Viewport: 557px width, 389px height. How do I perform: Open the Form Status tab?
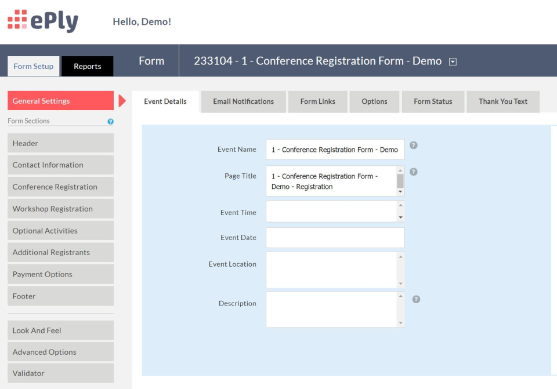[433, 101]
